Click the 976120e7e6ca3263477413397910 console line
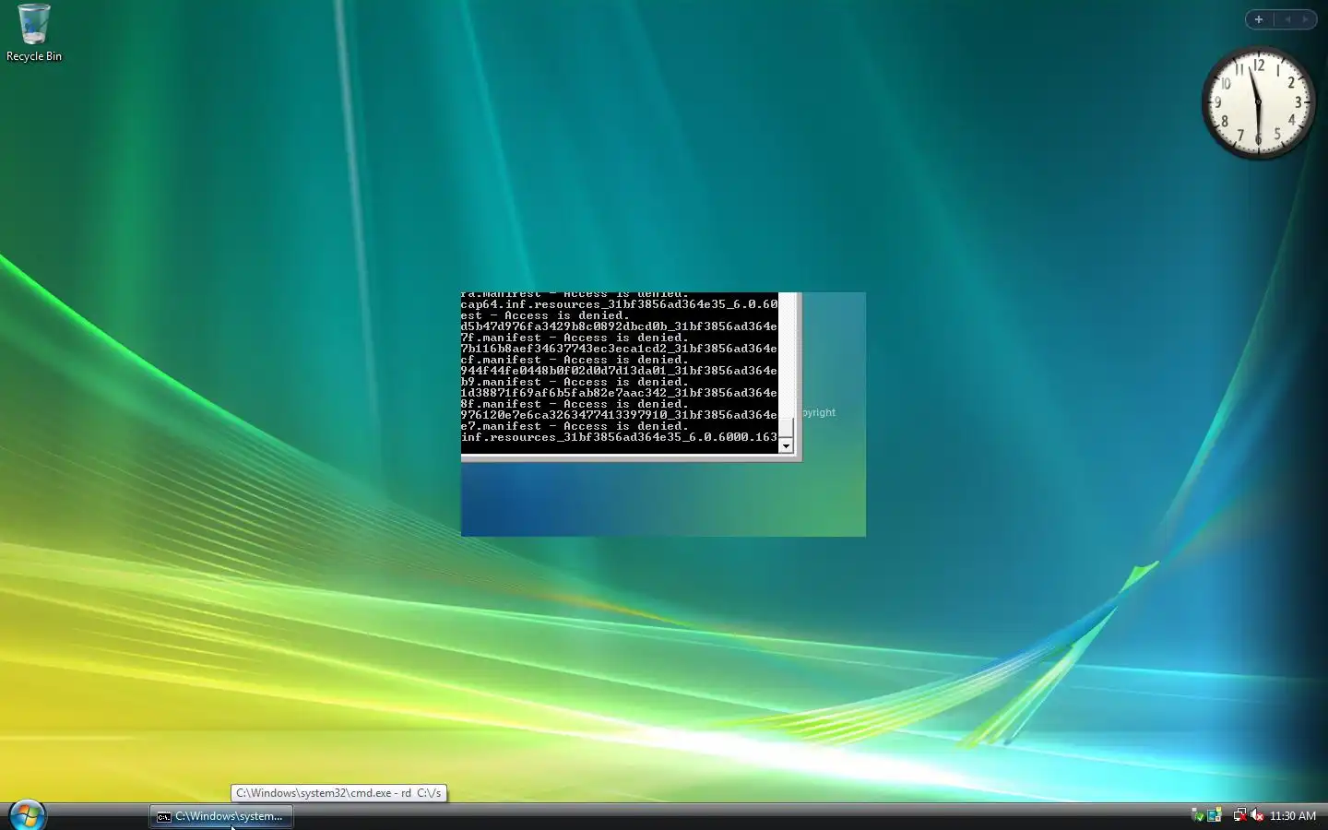 620,415
